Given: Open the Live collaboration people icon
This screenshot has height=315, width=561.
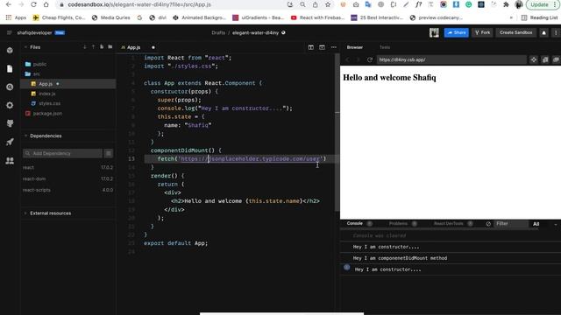Looking at the screenshot, I should [10, 161].
